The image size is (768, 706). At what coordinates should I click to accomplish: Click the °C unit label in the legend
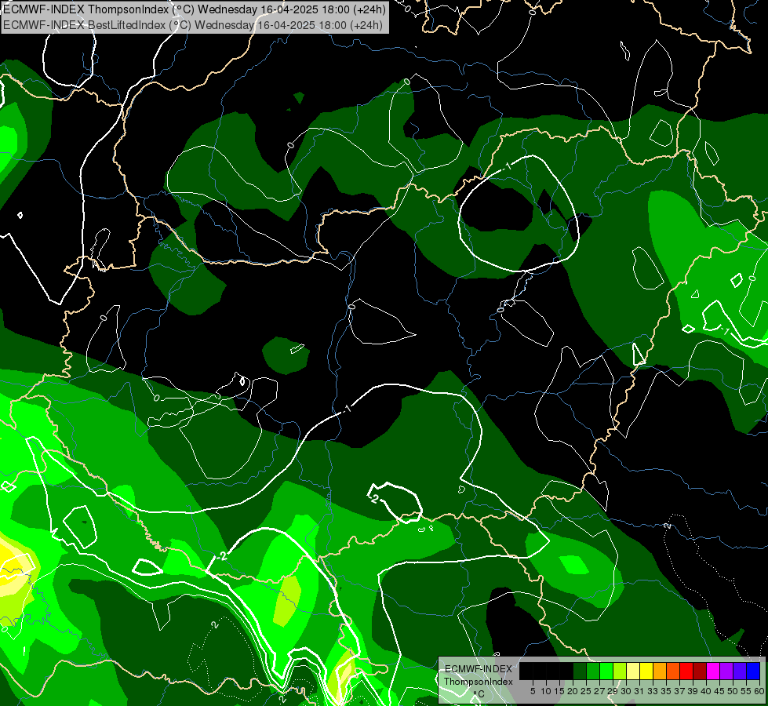coord(479,693)
